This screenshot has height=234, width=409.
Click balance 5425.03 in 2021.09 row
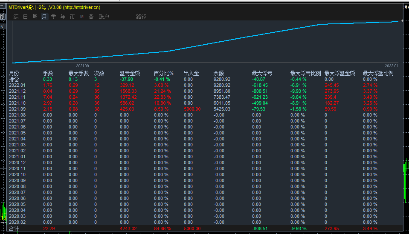tap(222, 109)
